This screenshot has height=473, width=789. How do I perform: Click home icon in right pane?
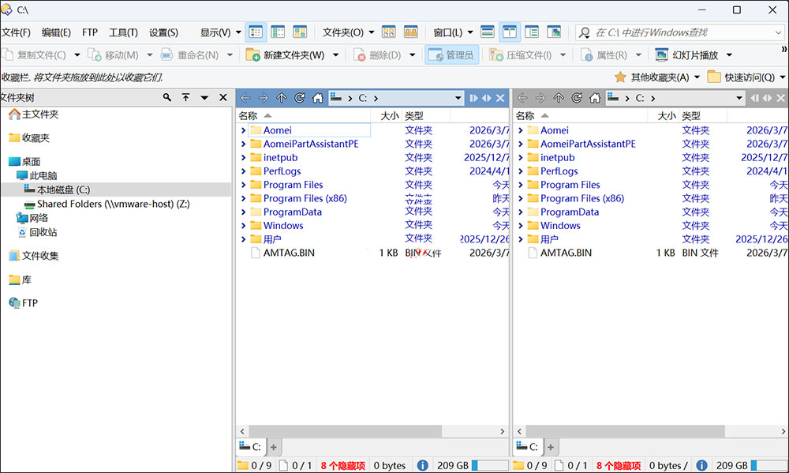(x=595, y=98)
